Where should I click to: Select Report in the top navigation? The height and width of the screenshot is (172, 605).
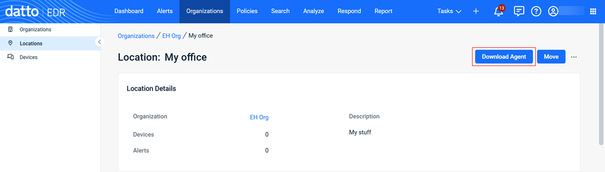click(x=383, y=11)
